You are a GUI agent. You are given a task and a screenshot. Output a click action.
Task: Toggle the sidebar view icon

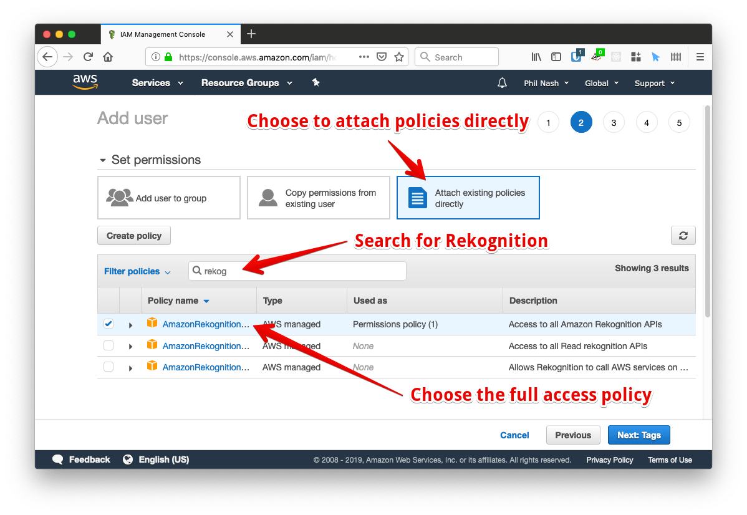click(x=556, y=57)
